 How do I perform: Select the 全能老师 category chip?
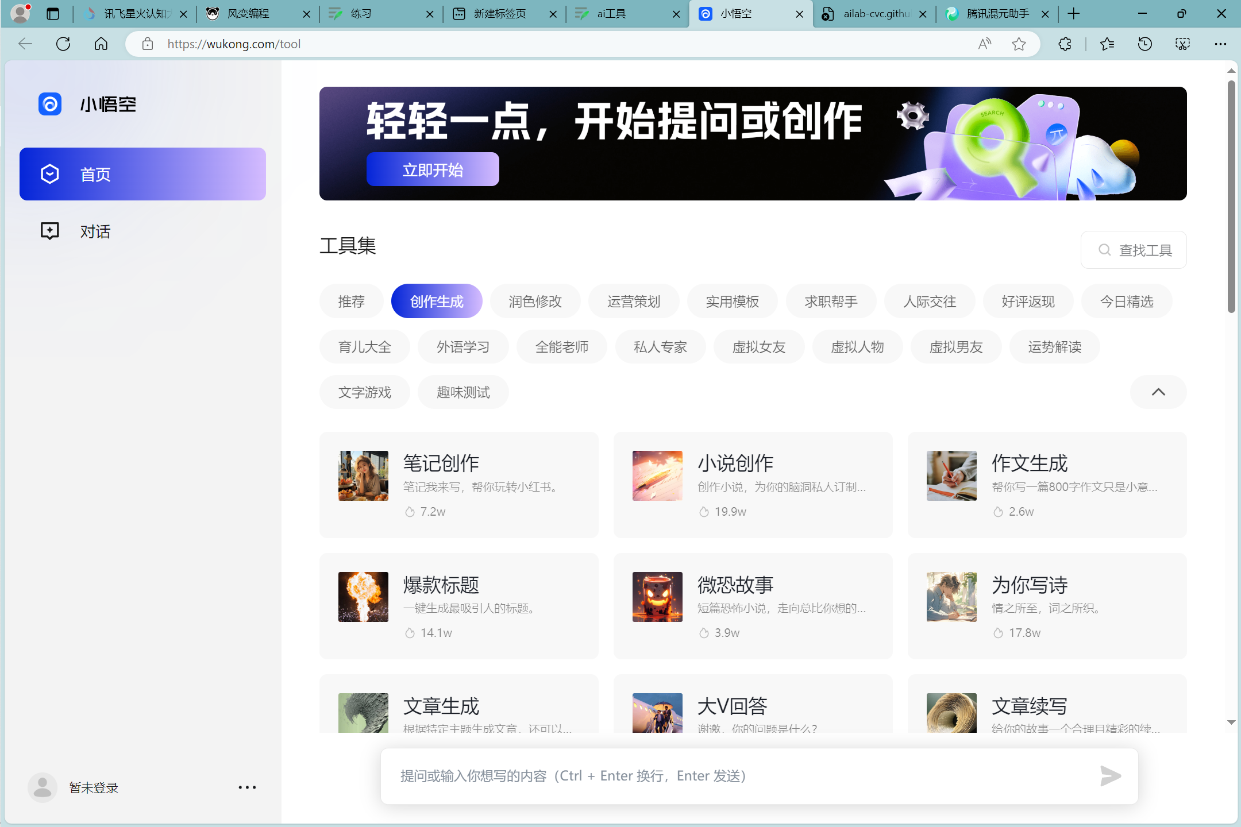click(x=562, y=346)
